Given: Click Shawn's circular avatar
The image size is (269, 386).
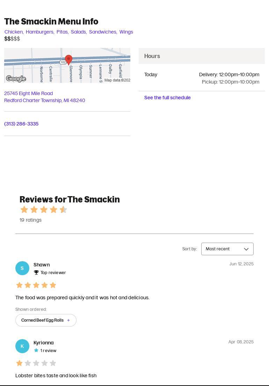Looking at the screenshot, I should [22, 268].
